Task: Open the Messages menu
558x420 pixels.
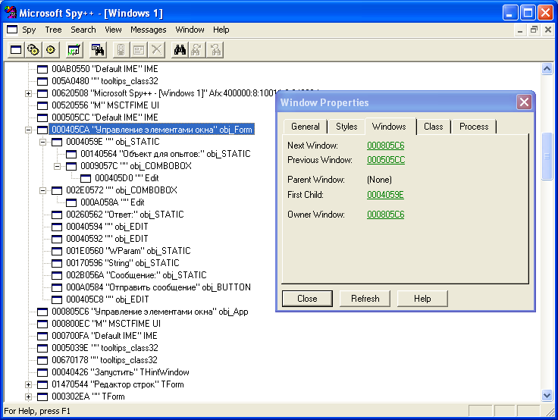Action: [148, 30]
